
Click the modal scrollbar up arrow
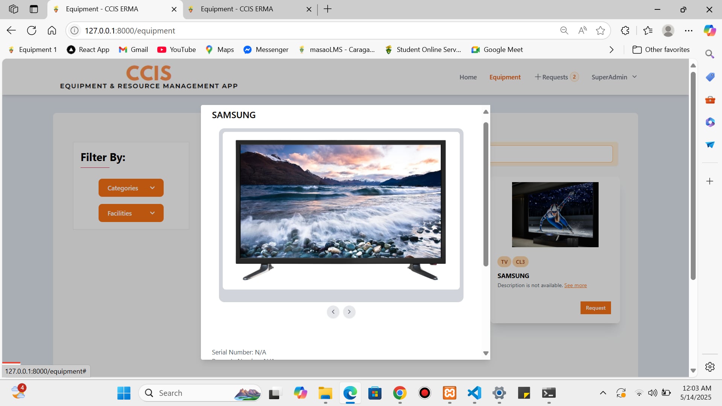(486, 112)
